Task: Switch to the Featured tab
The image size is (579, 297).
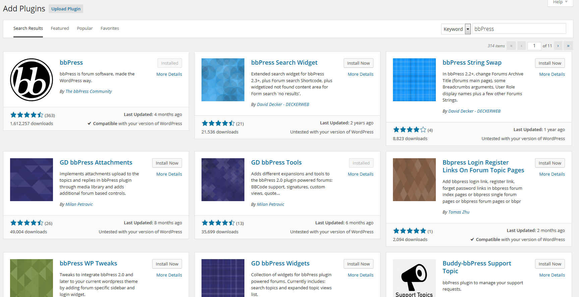Action: tap(60, 28)
